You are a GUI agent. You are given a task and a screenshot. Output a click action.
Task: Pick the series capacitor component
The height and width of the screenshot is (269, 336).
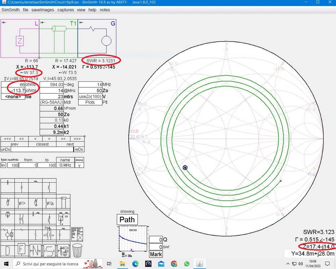coord(8,186)
